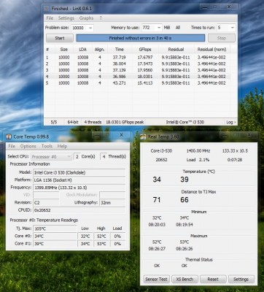Expand the Memory to use dropdown
The height and width of the screenshot is (292, 264).
point(159,28)
